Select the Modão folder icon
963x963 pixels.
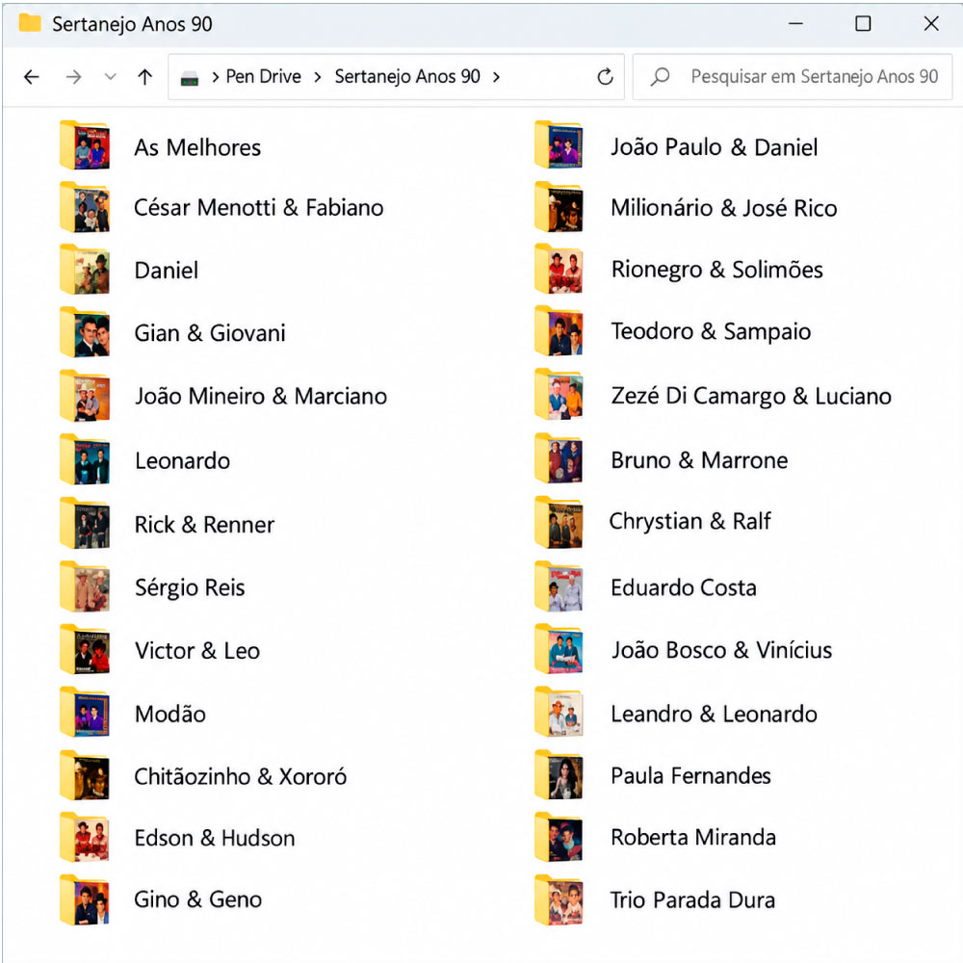click(x=85, y=713)
